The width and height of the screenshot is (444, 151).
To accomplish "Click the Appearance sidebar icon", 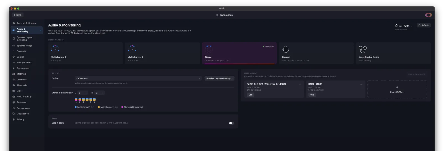I will [14, 68].
